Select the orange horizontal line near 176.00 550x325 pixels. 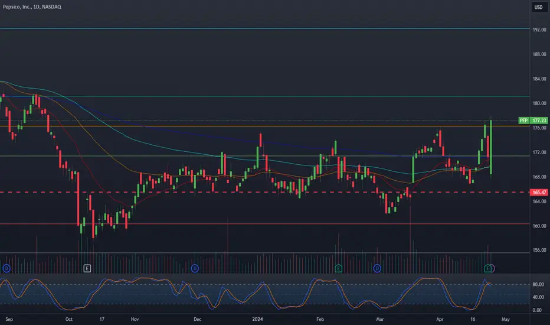[x=265, y=126]
